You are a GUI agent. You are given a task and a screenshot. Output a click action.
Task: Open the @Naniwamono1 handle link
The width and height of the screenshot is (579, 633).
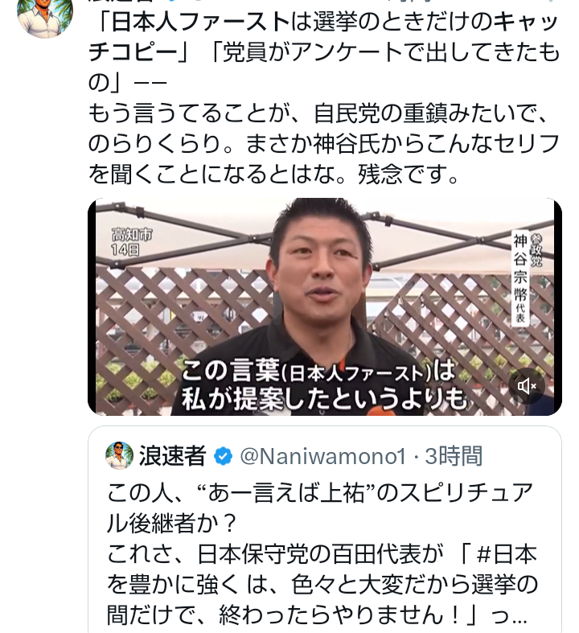322,457
